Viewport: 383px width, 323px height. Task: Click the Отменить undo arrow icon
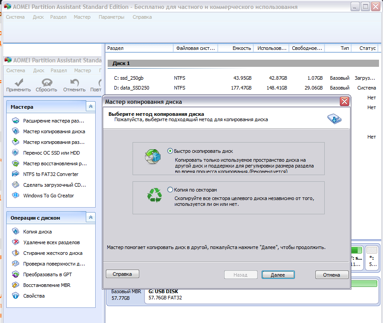(74, 82)
